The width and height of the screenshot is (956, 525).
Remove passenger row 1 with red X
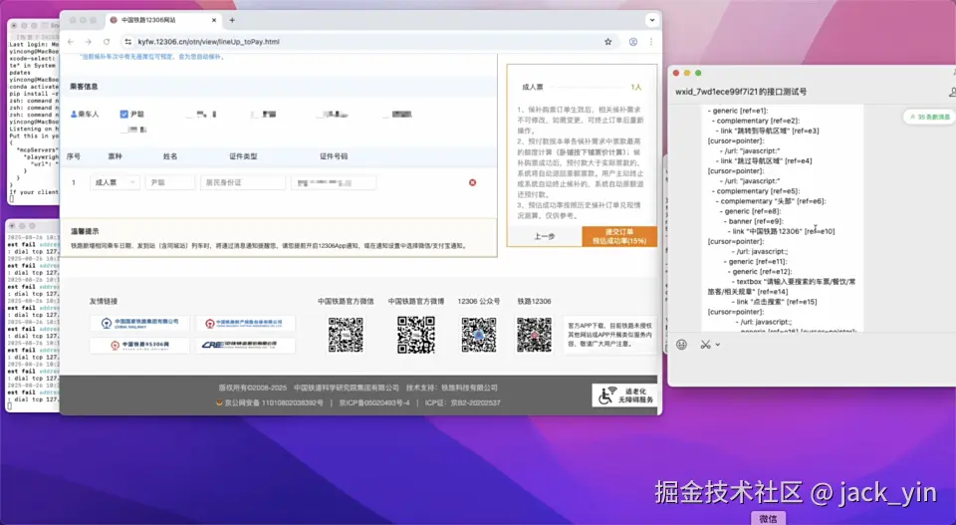coord(472,182)
